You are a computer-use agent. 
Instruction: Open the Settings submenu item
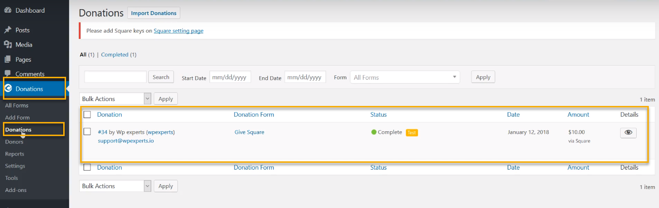pyautogui.click(x=15, y=166)
